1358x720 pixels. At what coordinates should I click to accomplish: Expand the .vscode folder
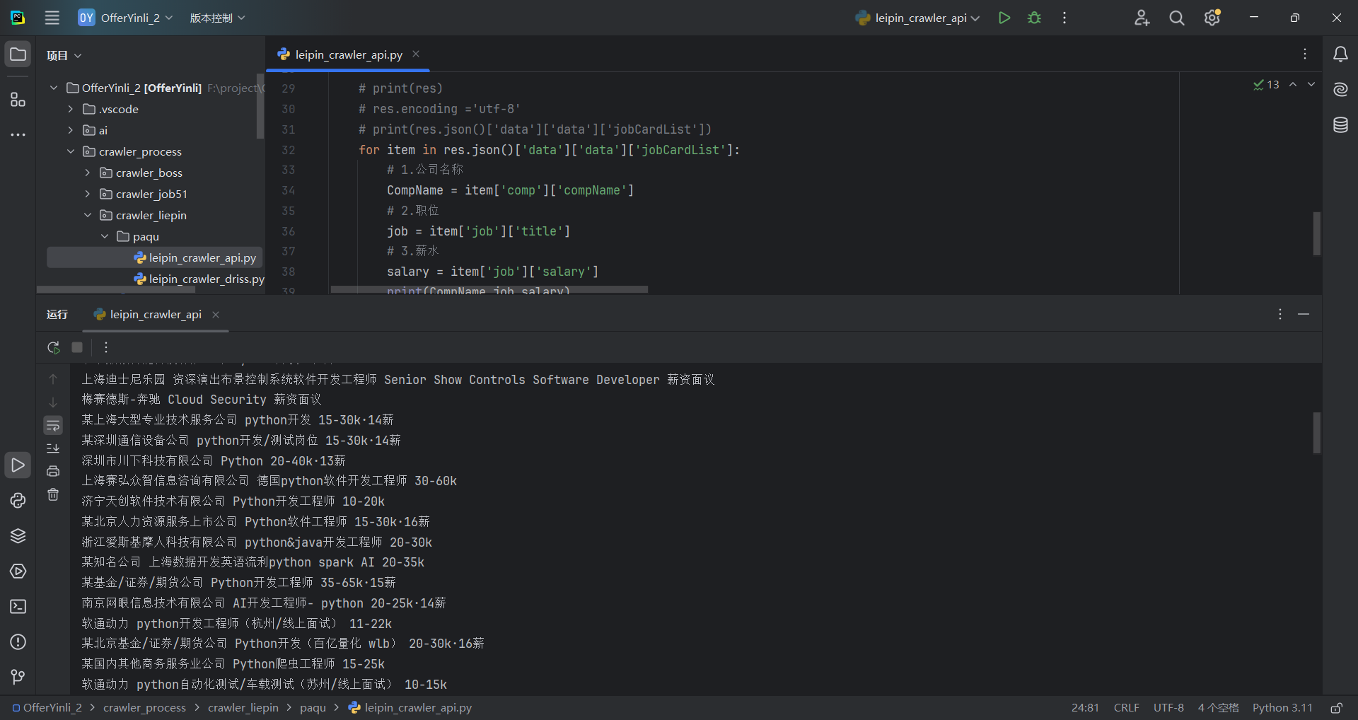point(71,109)
